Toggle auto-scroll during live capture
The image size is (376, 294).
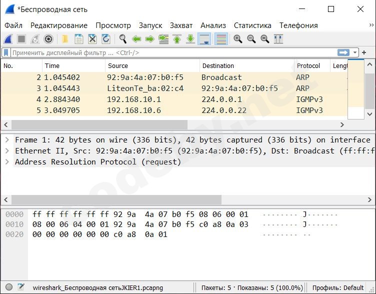(204, 39)
